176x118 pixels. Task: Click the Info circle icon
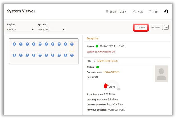click(150, 12)
